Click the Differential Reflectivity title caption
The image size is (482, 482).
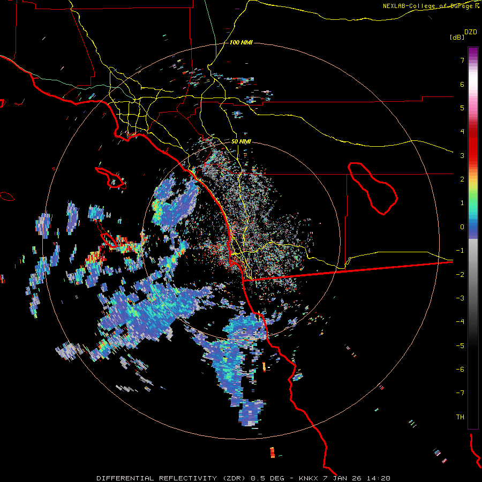(244, 478)
